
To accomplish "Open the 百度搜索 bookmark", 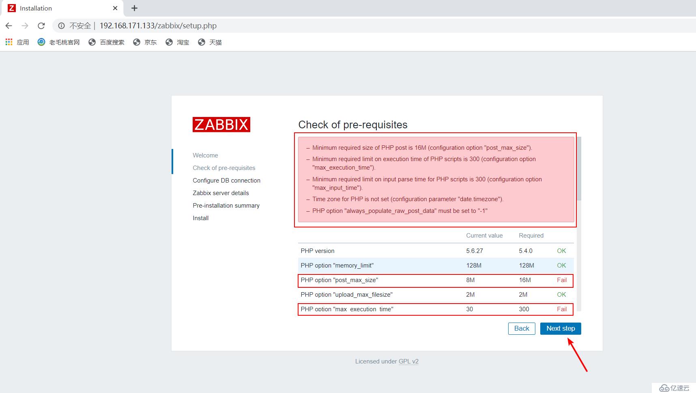I will 106,42.
